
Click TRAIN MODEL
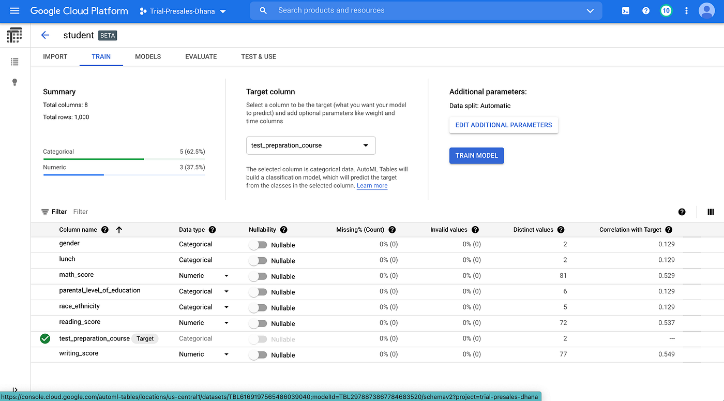[476, 155]
